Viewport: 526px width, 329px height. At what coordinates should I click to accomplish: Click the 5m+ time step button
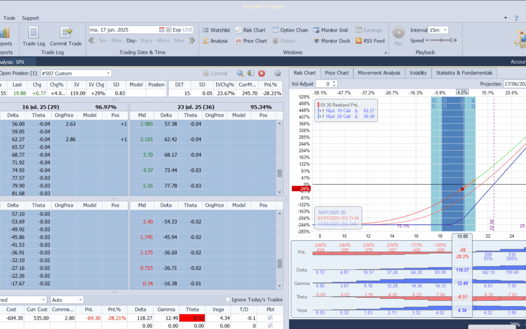(179, 40)
